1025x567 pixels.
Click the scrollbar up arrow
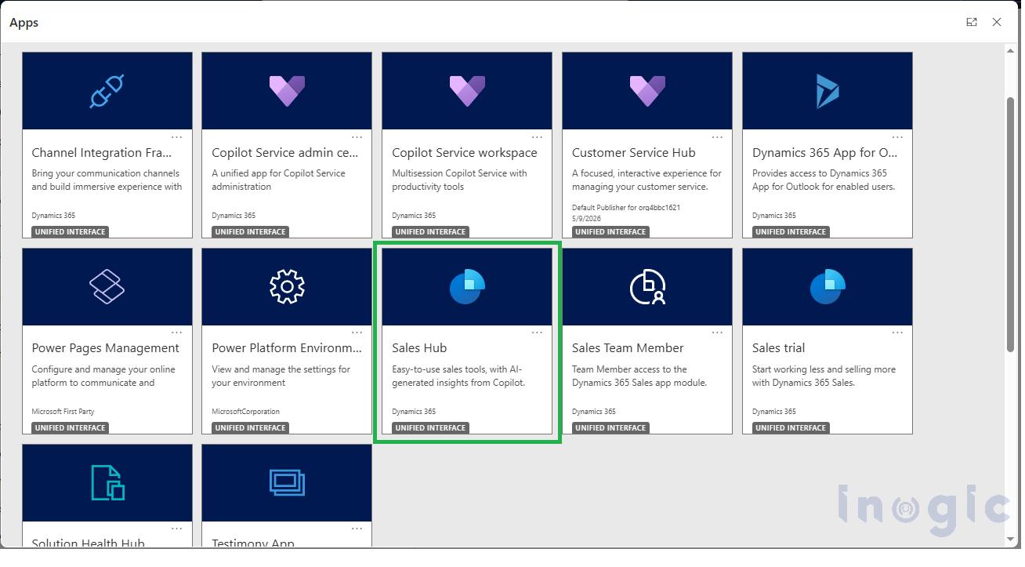(1011, 51)
